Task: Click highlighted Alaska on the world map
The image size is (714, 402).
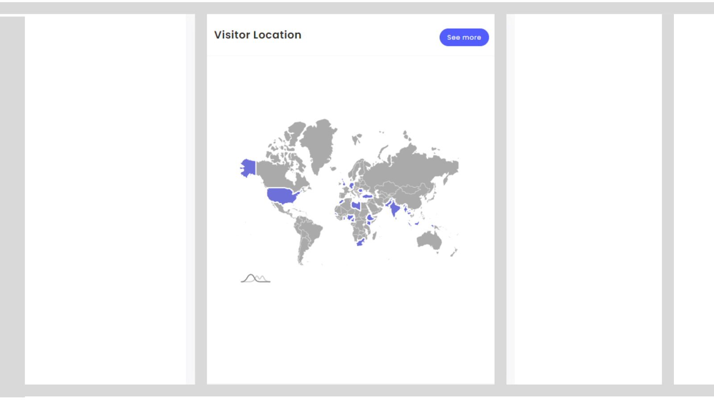Action: pyautogui.click(x=248, y=168)
